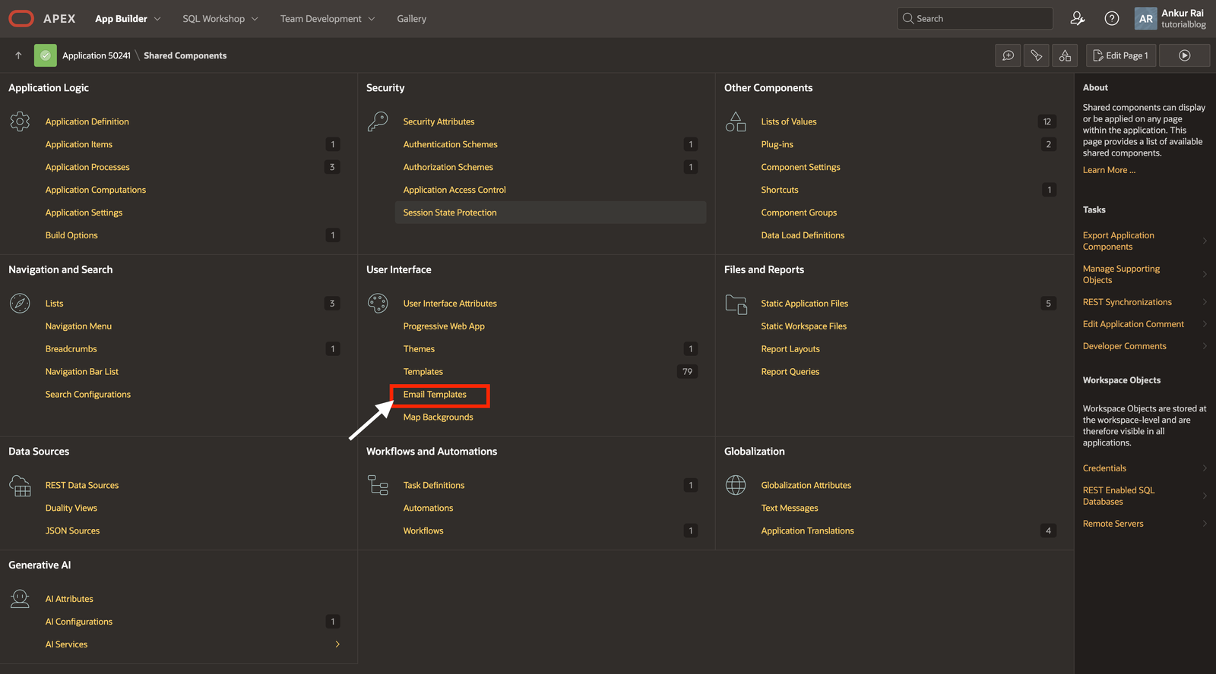Image resolution: width=1216 pixels, height=674 pixels.
Task: Click the green application status icon
Action: point(46,55)
